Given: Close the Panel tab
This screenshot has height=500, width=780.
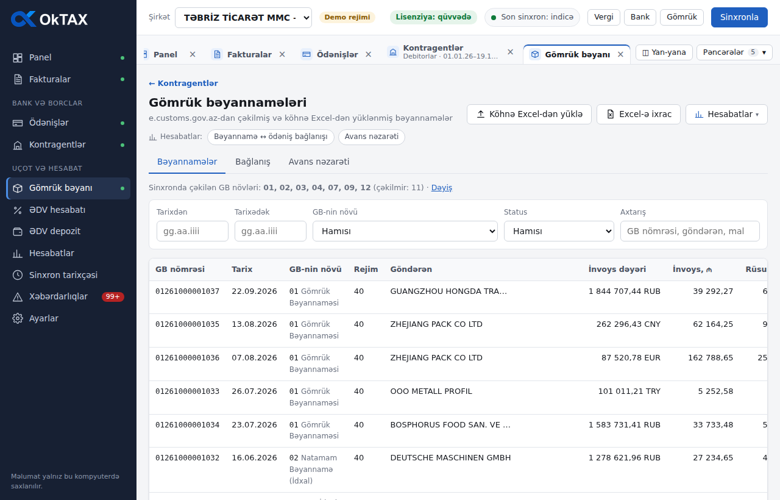Looking at the screenshot, I should [193, 54].
